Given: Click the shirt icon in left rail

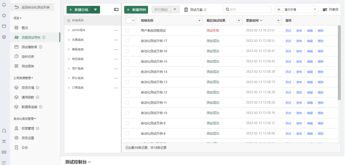Looking at the screenshot, I should (4, 26).
